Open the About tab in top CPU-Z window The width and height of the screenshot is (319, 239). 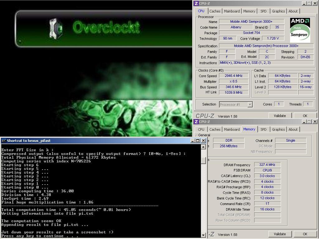293,11
